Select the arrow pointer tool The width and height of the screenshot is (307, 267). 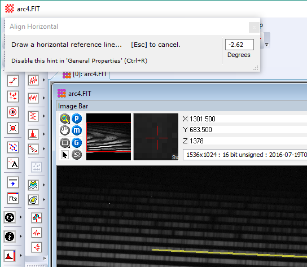click(65, 155)
